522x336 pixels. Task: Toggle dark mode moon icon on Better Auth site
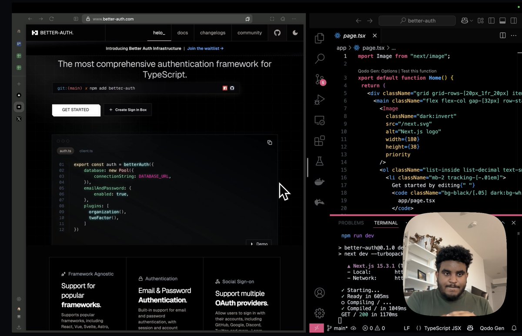point(295,33)
